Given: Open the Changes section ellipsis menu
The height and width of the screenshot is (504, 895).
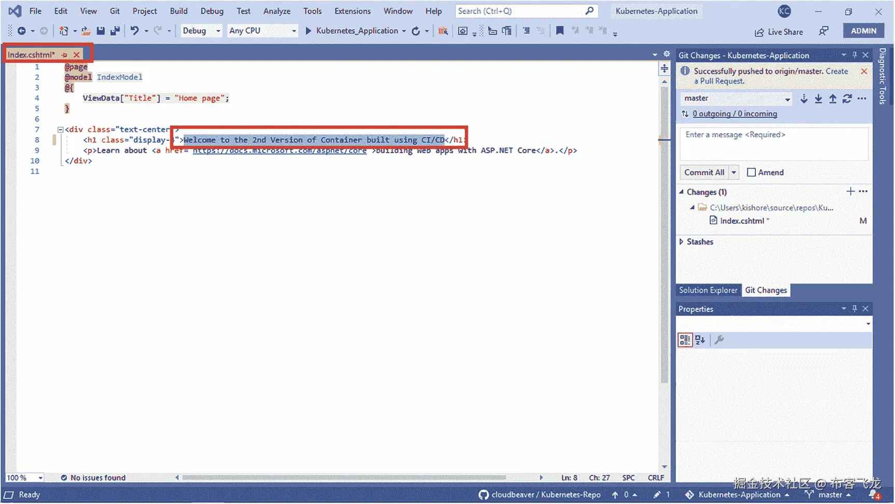Looking at the screenshot, I should click(x=863, y=192).
